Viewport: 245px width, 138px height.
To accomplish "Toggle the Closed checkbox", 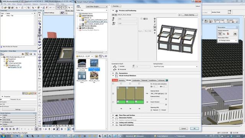I will coord(160,110).
